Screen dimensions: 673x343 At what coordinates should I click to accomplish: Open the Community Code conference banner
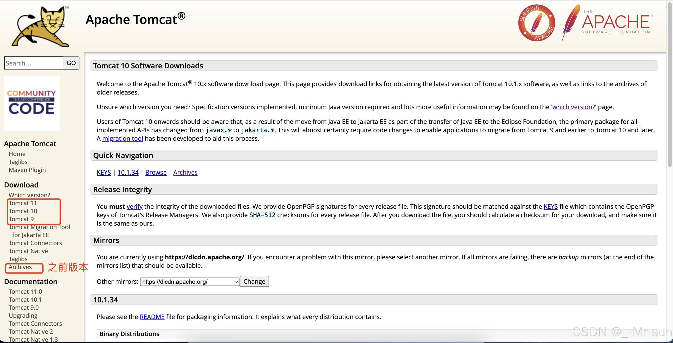click(32, 103)
